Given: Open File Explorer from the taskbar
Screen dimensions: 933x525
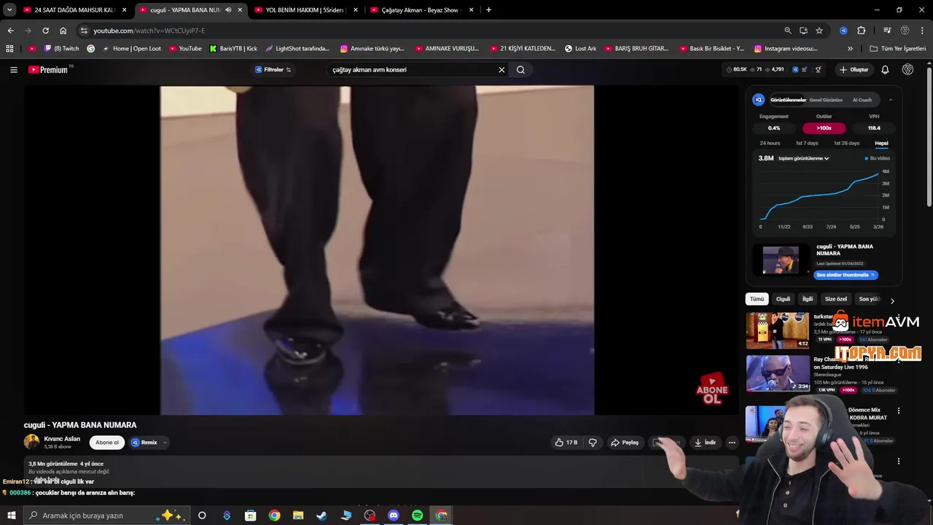Looking at the screenshot, I should click(x=298, y=516).
